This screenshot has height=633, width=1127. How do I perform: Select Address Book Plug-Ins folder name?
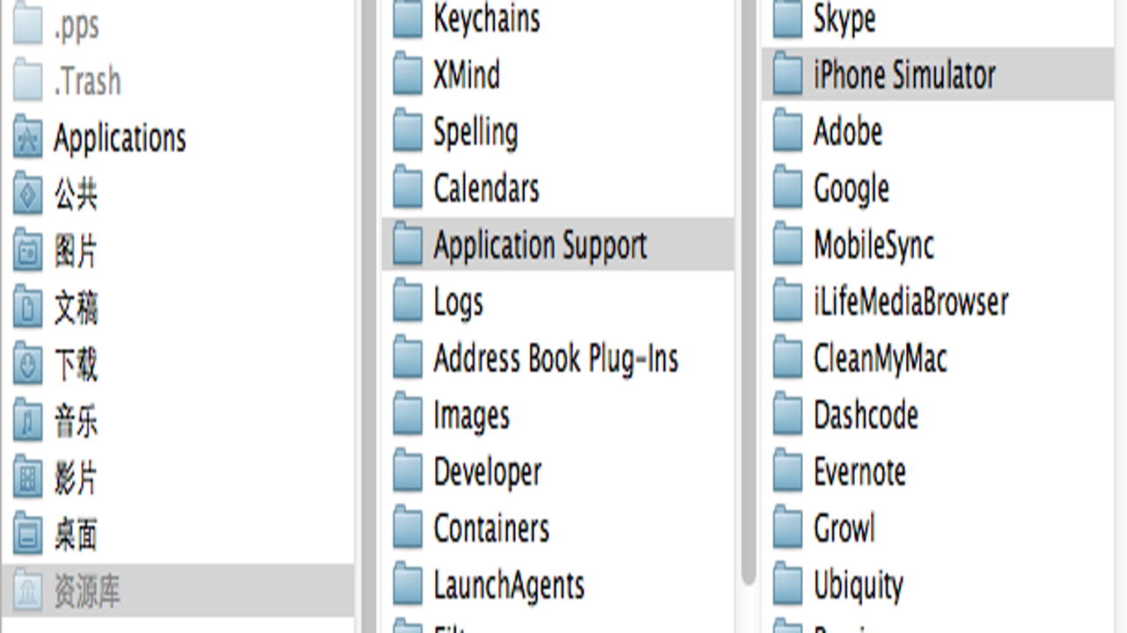[x=556, y=359]
